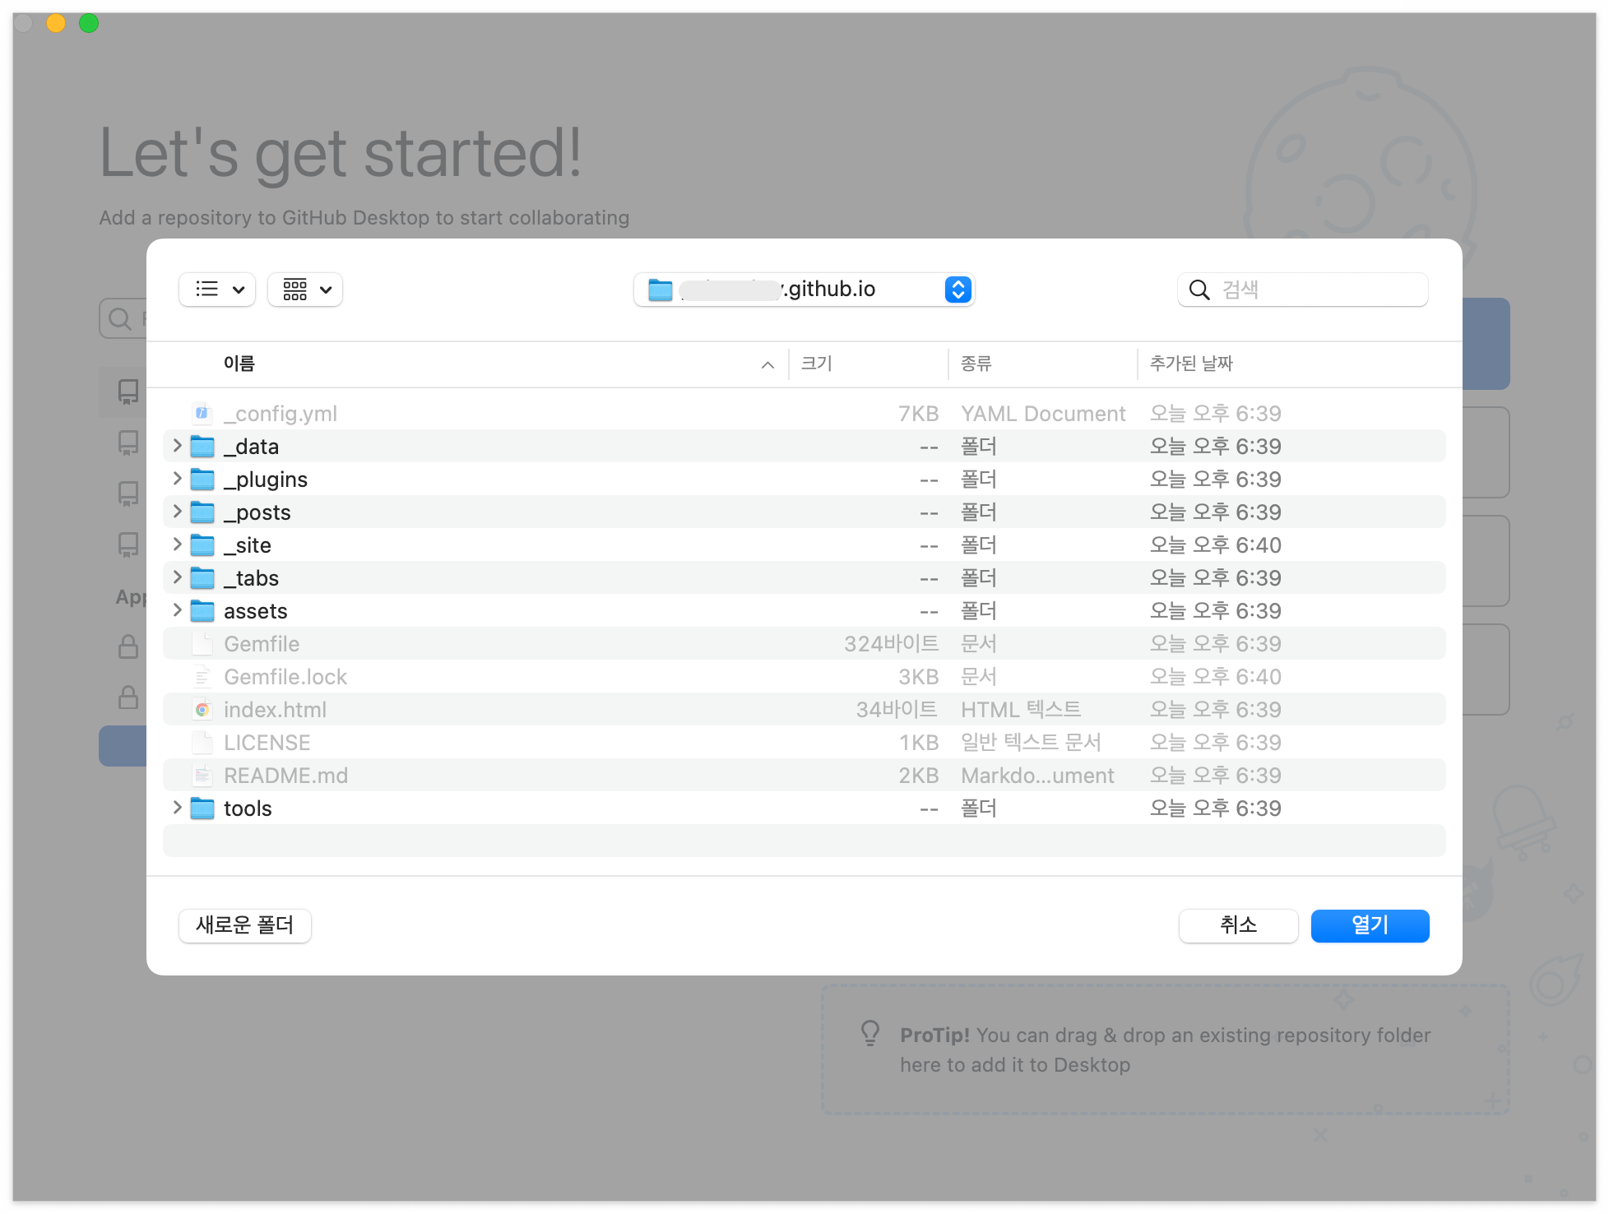Sort by the 이름 column header
The height and width of the screenshot is (1214, 1609).
(239, 364)
